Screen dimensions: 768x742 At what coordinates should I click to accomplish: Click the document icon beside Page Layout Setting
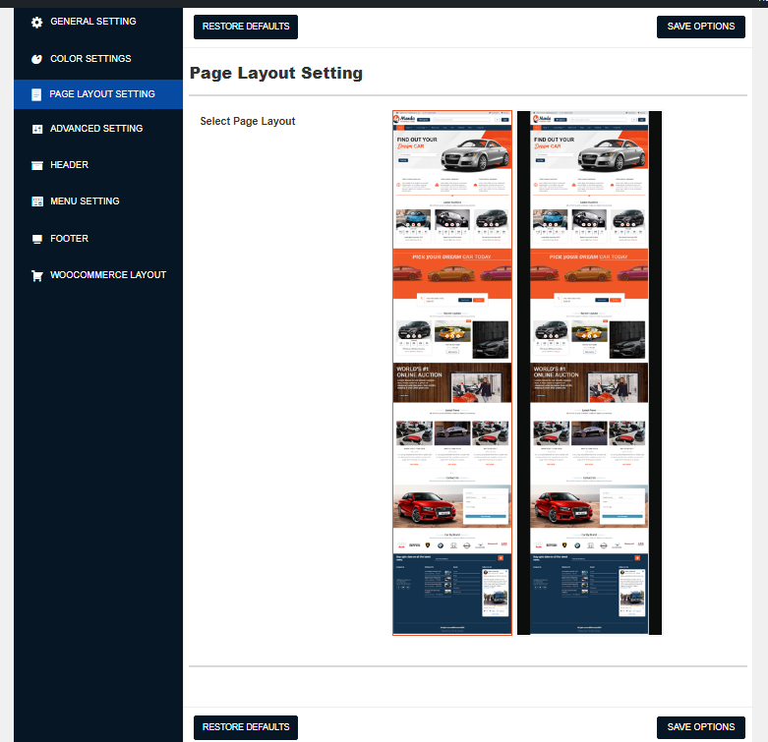point(36,94)
